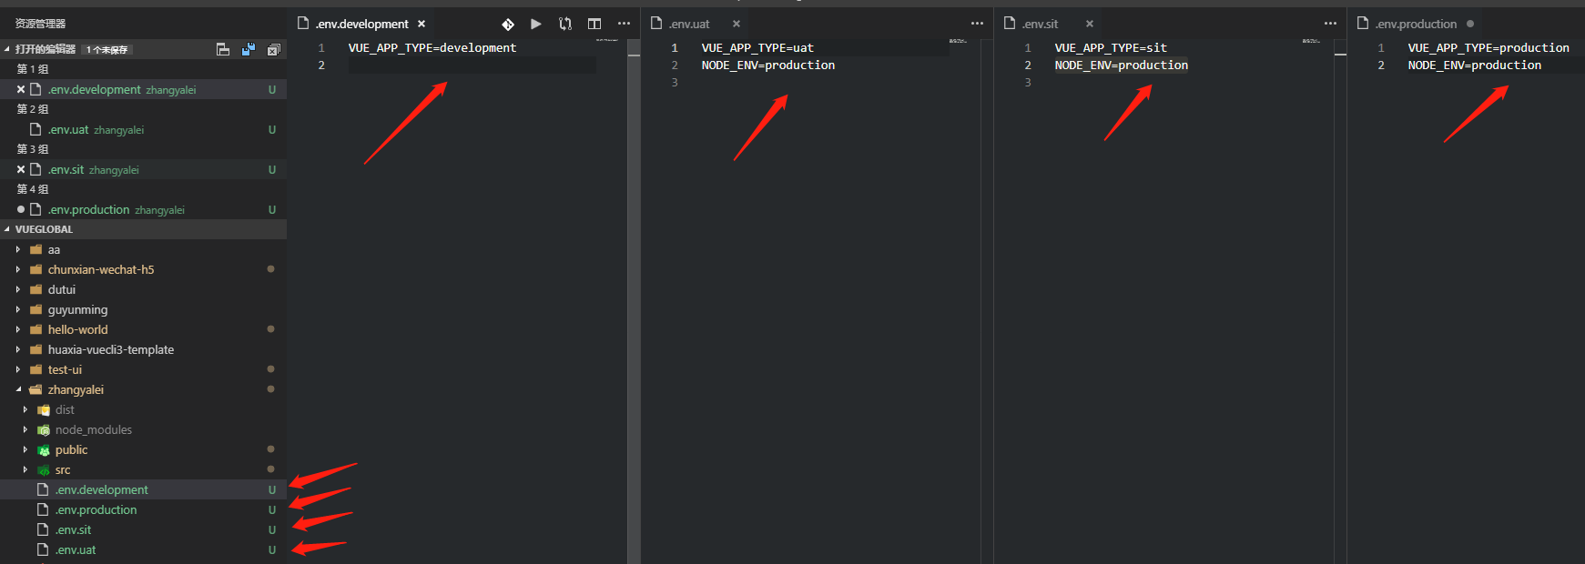Expand the test-ui folder
Image resolution: width=1585 pixels, height=564 pixels.
coord(18,369)
